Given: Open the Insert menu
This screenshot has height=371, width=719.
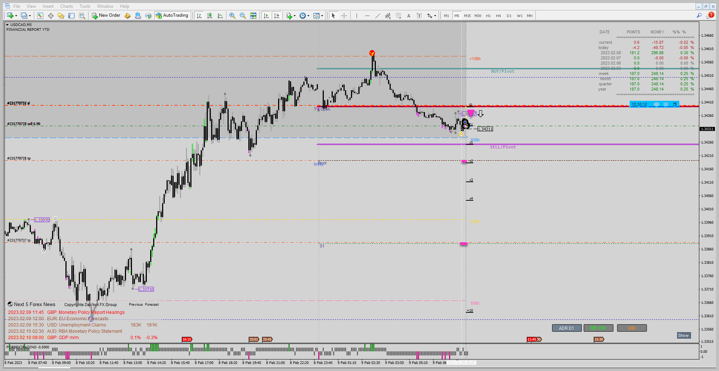Looking at the screenshot, I should [48, 6].
